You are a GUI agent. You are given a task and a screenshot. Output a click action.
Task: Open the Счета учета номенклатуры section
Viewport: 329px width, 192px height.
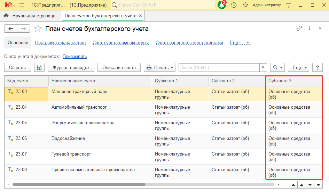[120, 43]
